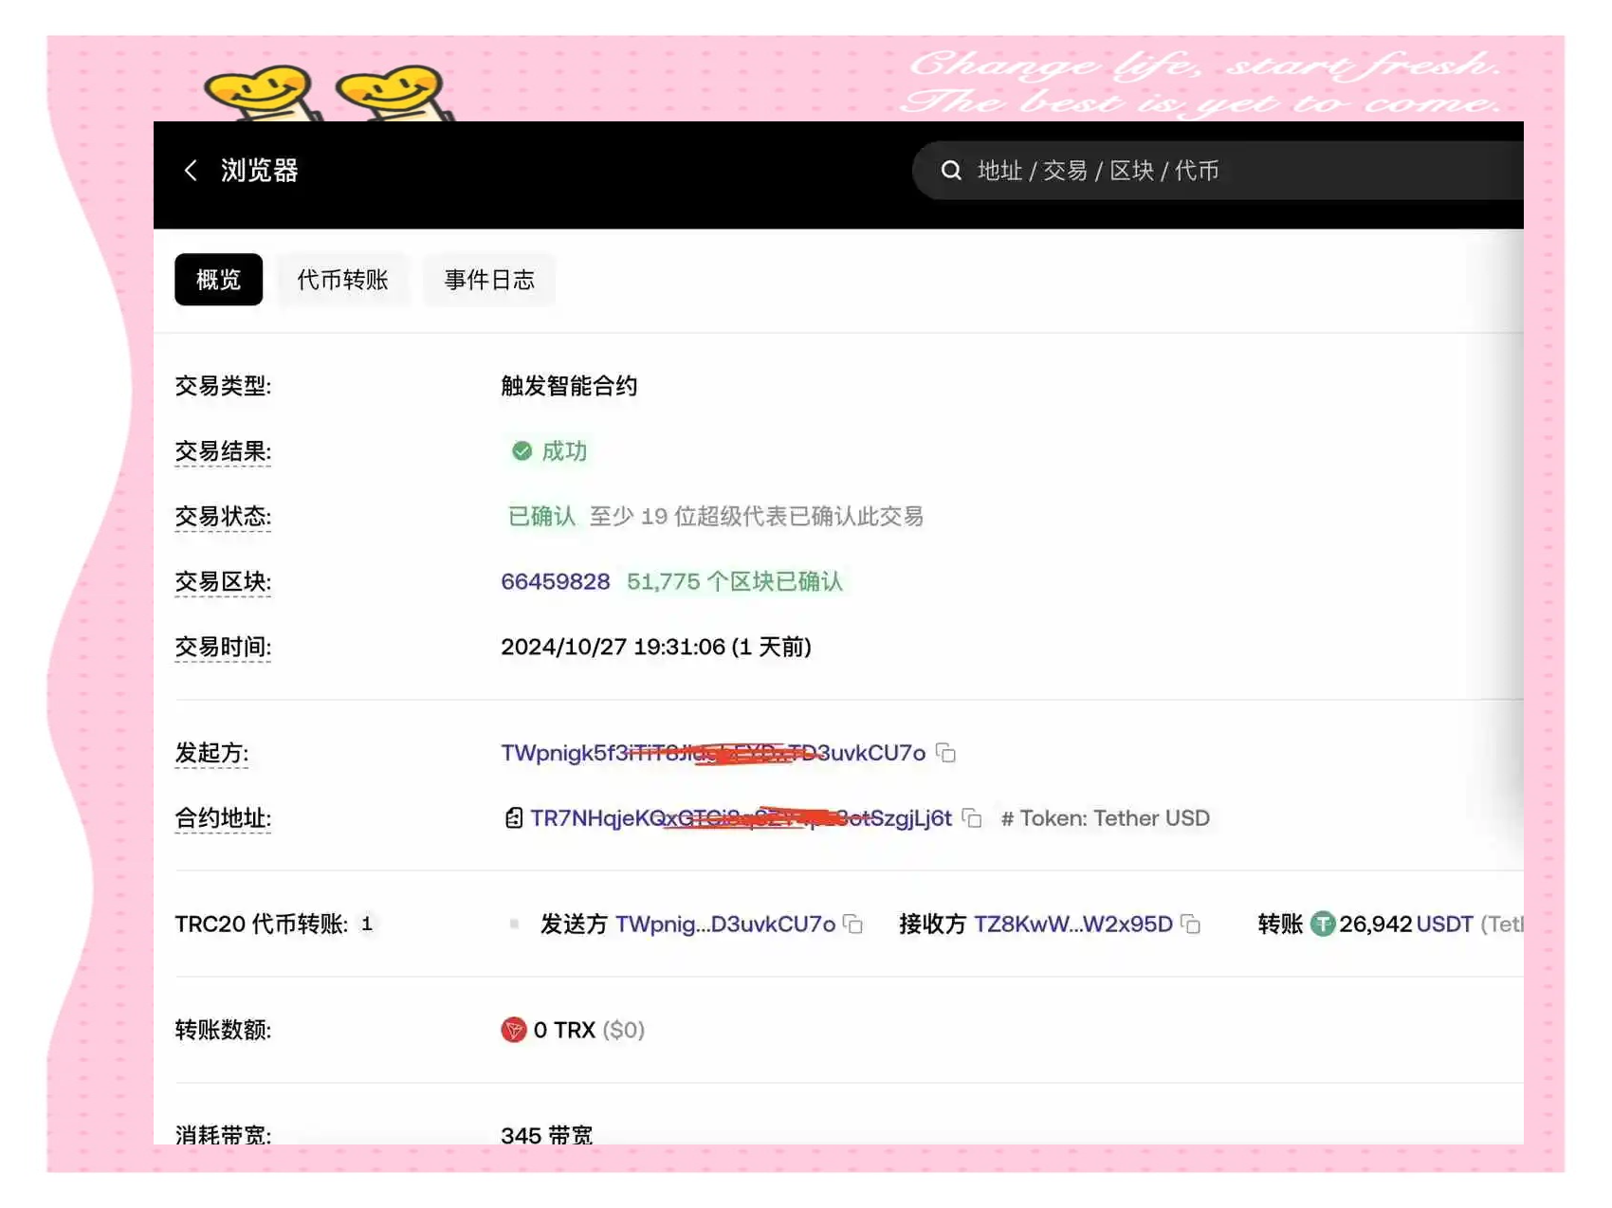Click the 交易时间 label
This screenshot has height=1208, width=1612.
coord(223,647)
